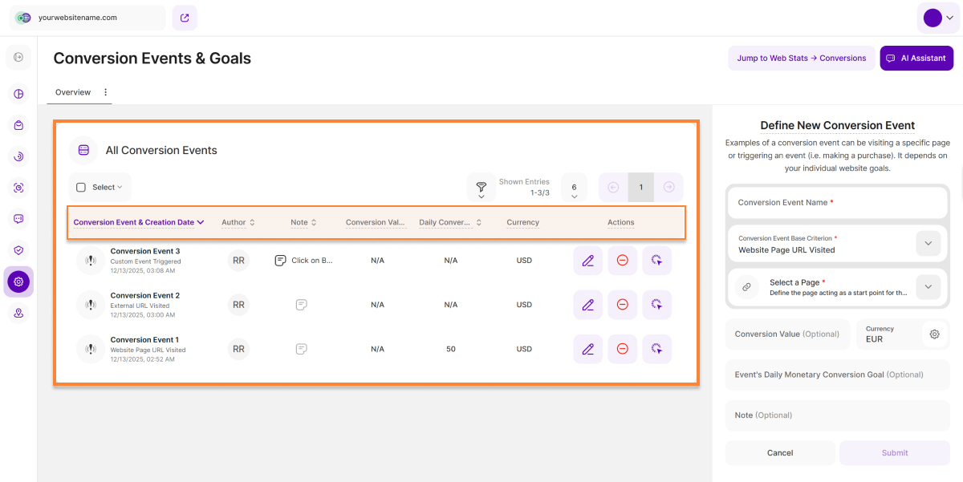This screenshot has width=963, height=482.
Task: Click the Conversion Event Name input field
Action: click(x=837, y=203)
